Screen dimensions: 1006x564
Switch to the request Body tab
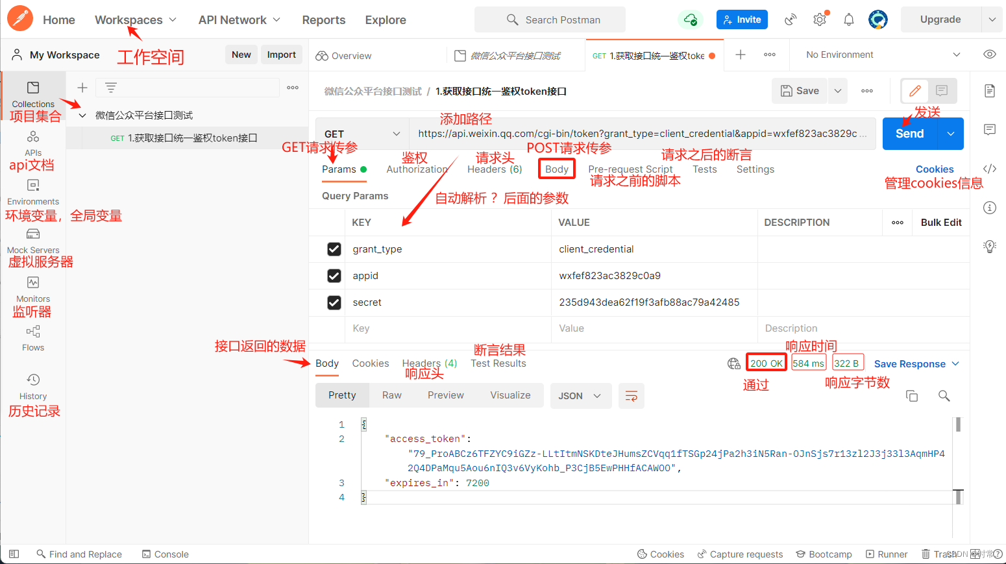pyautogui.click(x=557, y=169)
